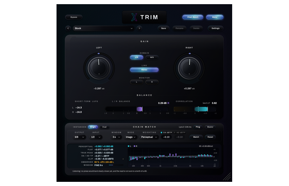Open the Settings
This screenshot has height=186, width=289.
point(215,28)
